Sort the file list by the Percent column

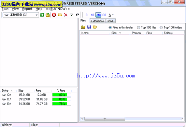coord(137,33)
